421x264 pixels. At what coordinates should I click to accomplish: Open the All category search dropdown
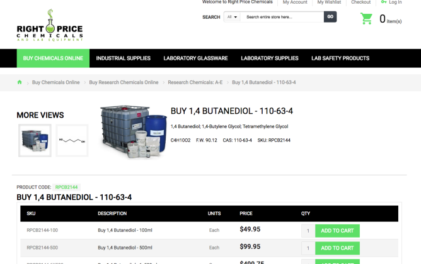tap(232, 17)
